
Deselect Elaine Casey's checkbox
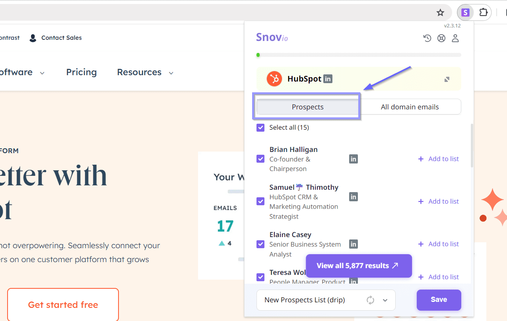tap(260, 244)
